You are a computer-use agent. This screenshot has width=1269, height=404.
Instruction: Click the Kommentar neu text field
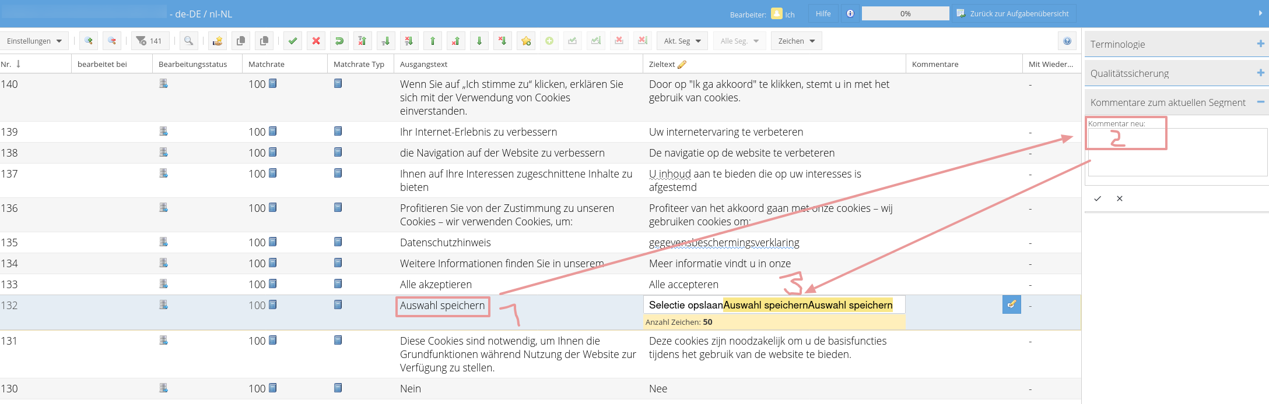1177,153
